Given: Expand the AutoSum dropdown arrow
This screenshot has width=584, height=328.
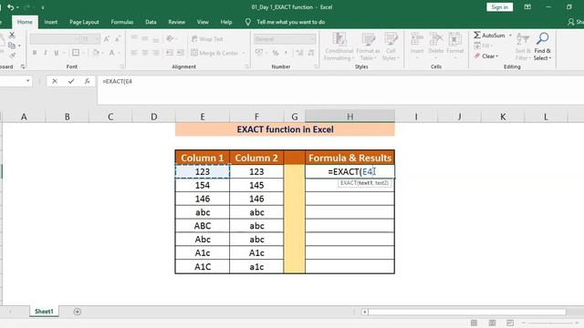Looking at the screenshot, I should click(510, 36).
